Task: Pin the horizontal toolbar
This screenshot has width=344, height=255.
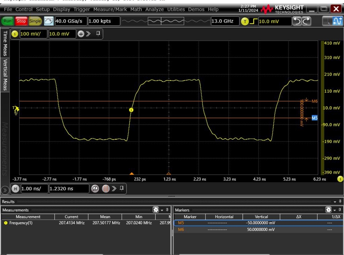Action: [122, 188]
